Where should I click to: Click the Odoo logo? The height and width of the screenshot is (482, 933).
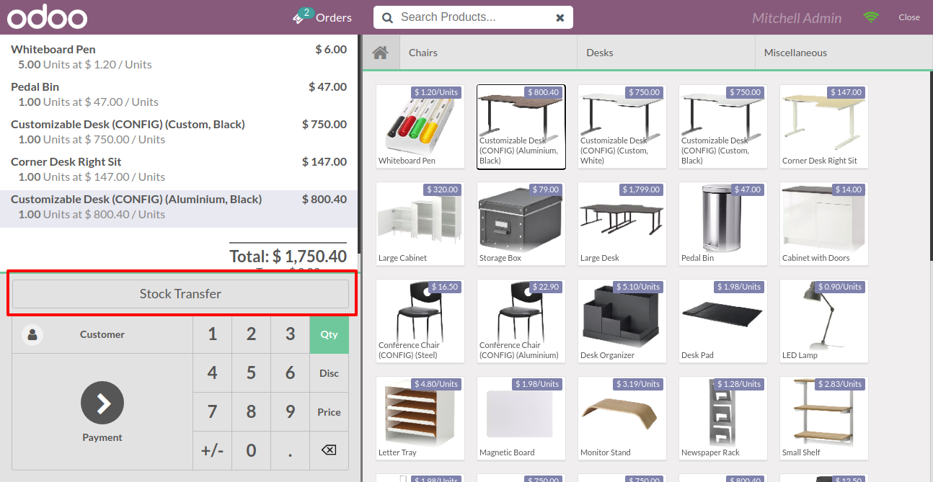(47, 17)
